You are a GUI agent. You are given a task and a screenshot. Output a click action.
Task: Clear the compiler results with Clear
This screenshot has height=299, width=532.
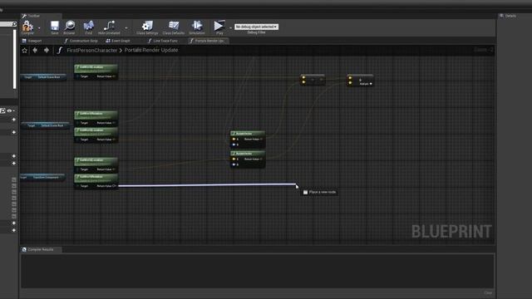click(488, 293)
